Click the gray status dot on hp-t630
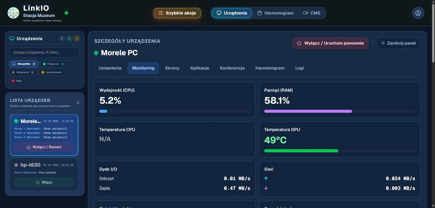435x208 pixels. point(16,165)
